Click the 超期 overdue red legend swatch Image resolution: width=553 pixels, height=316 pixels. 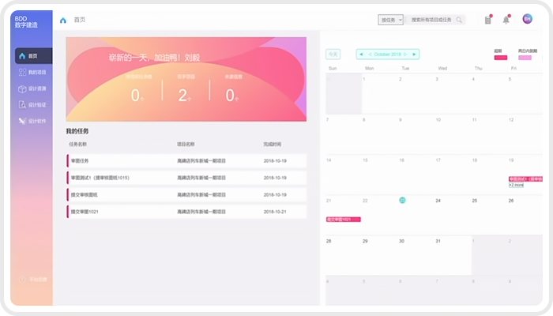pos(500,58)
